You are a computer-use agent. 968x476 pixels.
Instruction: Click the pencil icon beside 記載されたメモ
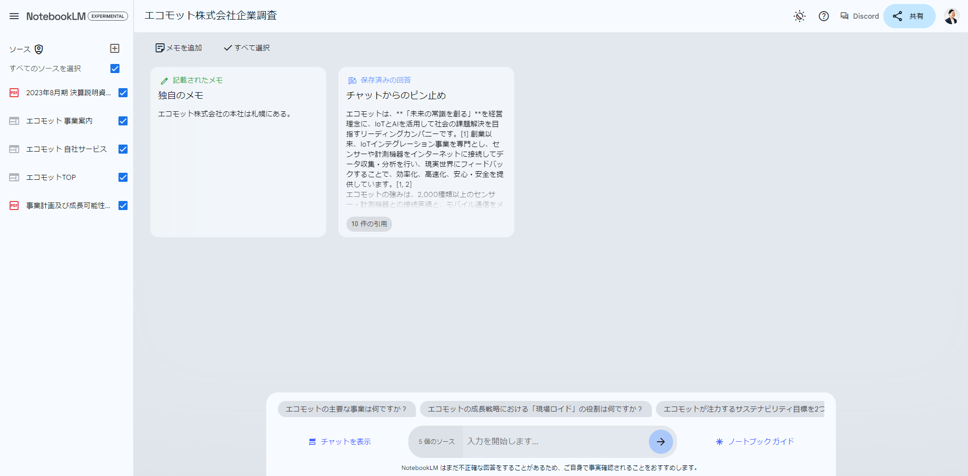pos(164,81)
